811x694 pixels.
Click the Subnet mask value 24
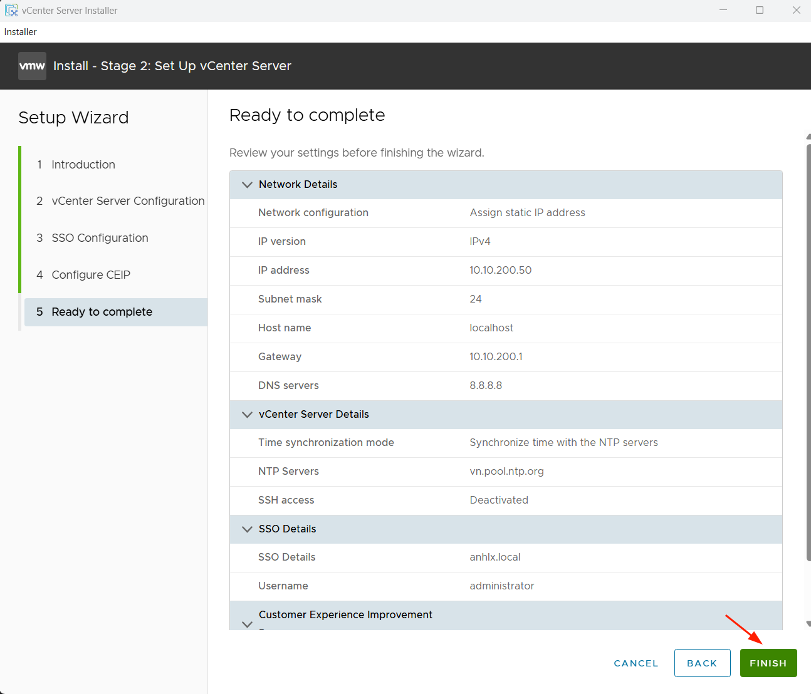[476, 299]
